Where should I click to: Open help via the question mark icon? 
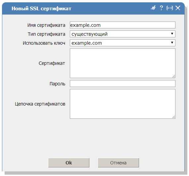(x=161, y=8)
